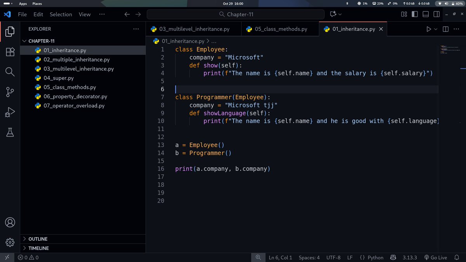Open the Accounts menu icon
The height and width of the screenshot is (262, 466).
tap(10, 222)
